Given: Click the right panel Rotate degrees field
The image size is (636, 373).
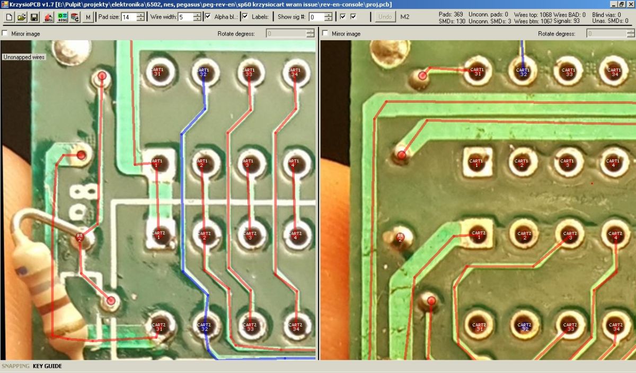Looking at the screenshot, I should 607,33.
